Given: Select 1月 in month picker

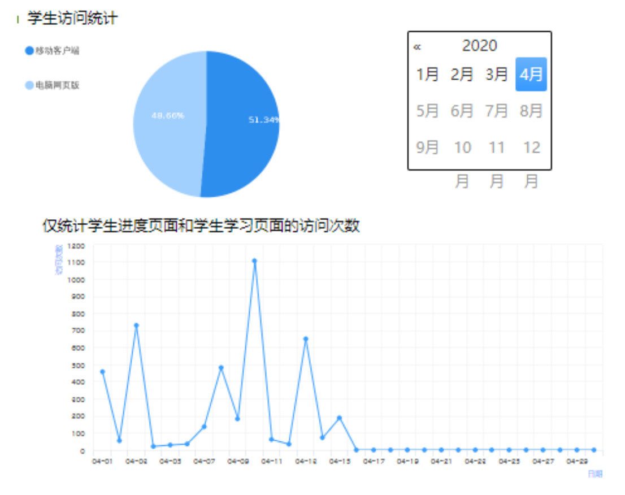Looking at the screenshot, I should click(428, 74).
